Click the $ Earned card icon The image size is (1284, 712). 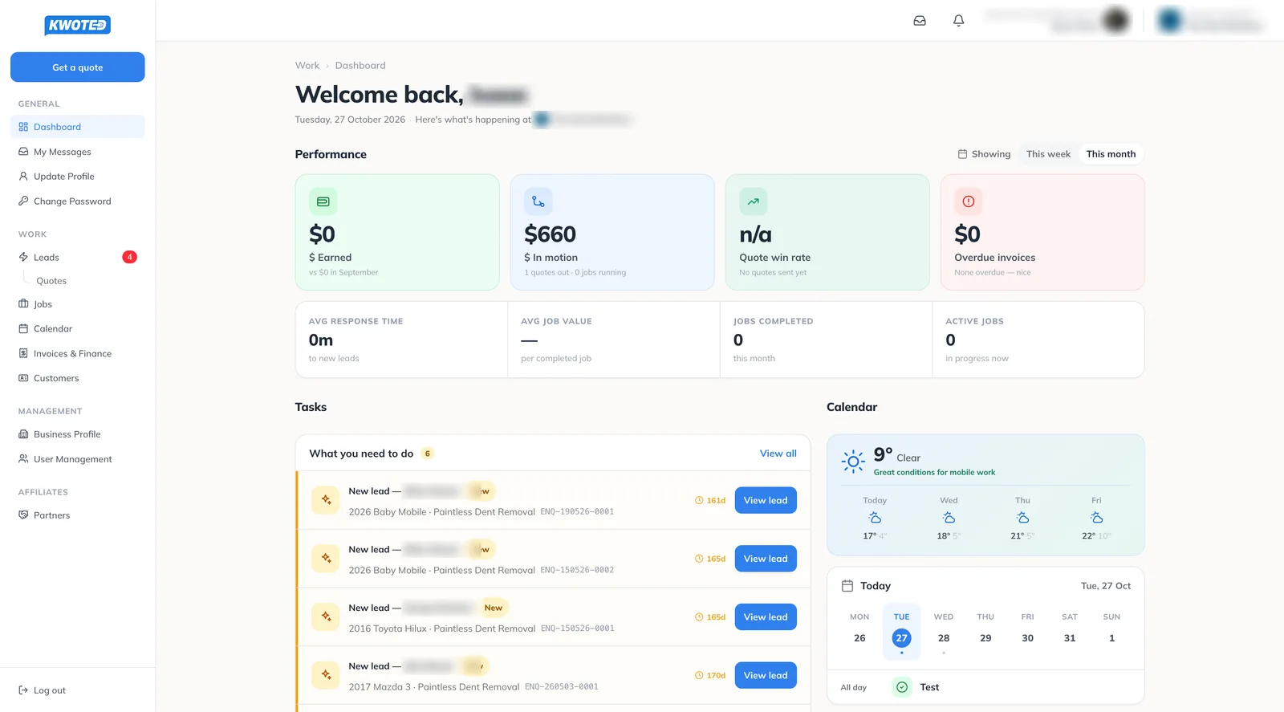pos(323,201)
